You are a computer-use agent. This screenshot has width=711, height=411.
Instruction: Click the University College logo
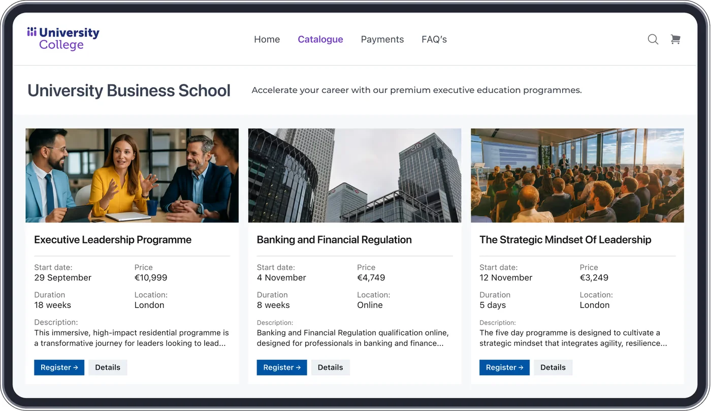(x=63, y=39)
